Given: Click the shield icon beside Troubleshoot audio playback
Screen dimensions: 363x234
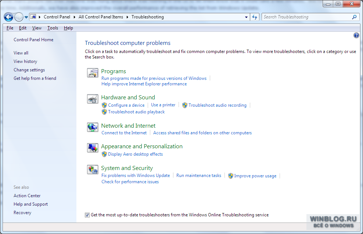Looking at the screenshot, I should tap(104, 112).
